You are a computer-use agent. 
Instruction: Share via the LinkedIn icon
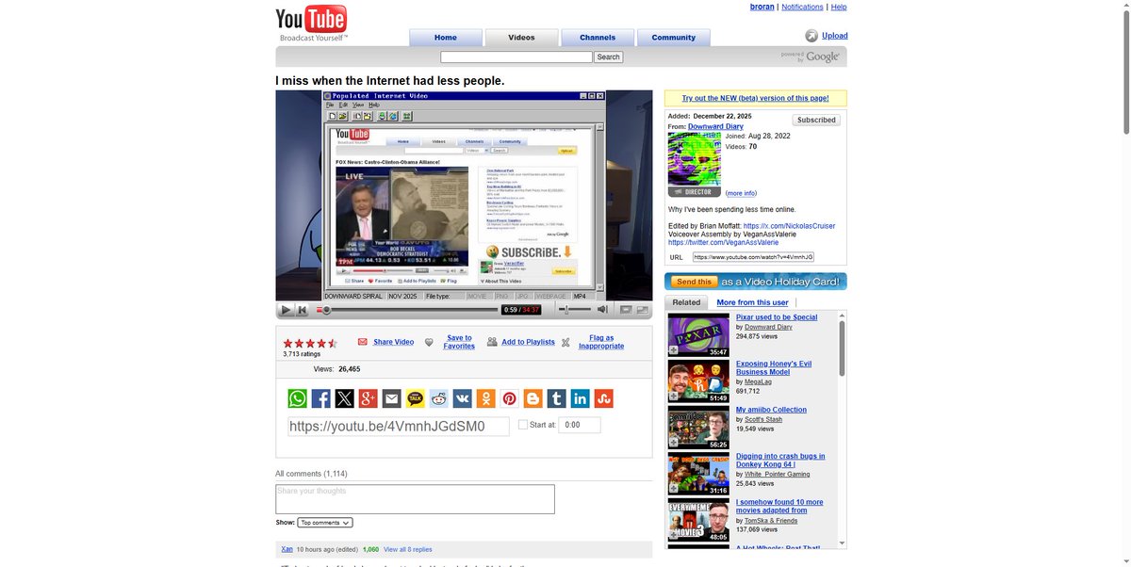pyautogui.click(x=581, y=398)
